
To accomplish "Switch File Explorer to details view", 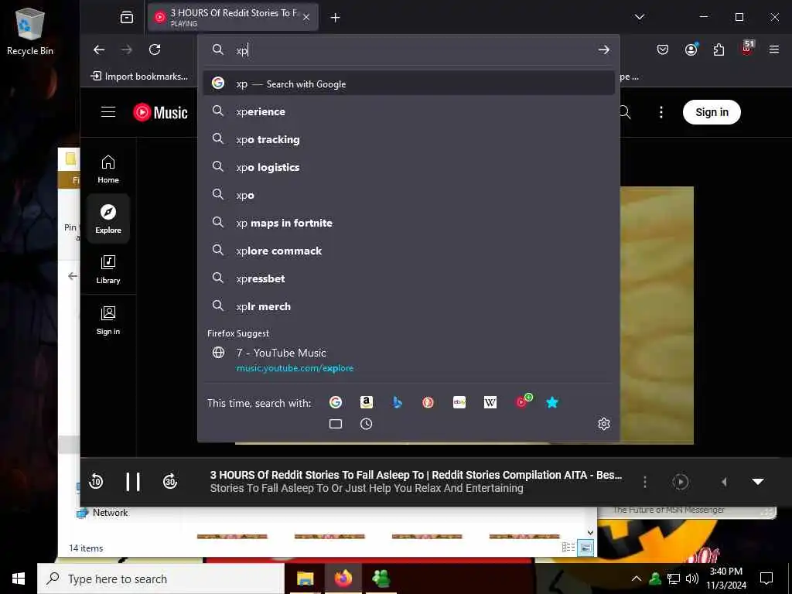I will 568,548.
